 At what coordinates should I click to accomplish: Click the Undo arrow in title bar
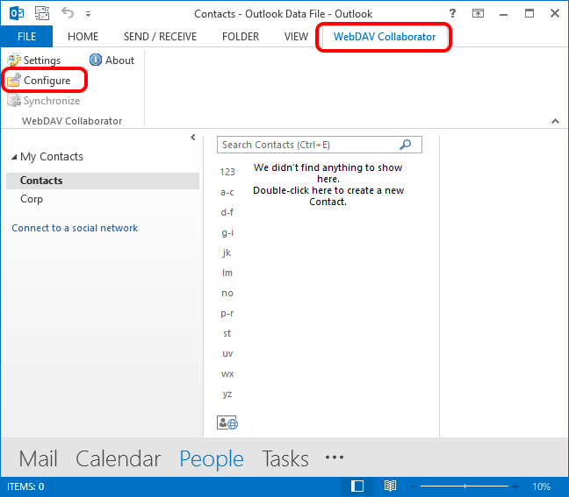[x=68, y=13]
